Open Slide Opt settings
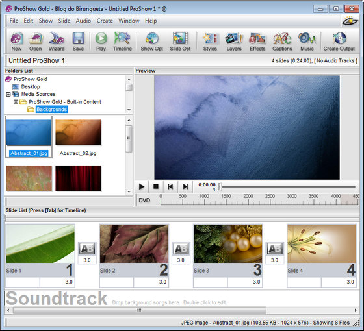 click(x=180, y=42)
